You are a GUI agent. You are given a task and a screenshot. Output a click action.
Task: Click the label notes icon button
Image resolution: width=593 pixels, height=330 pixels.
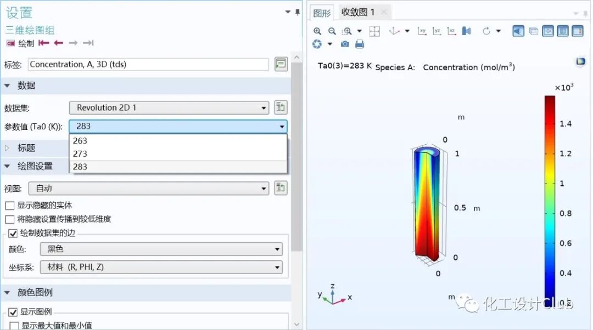point(281,64)
